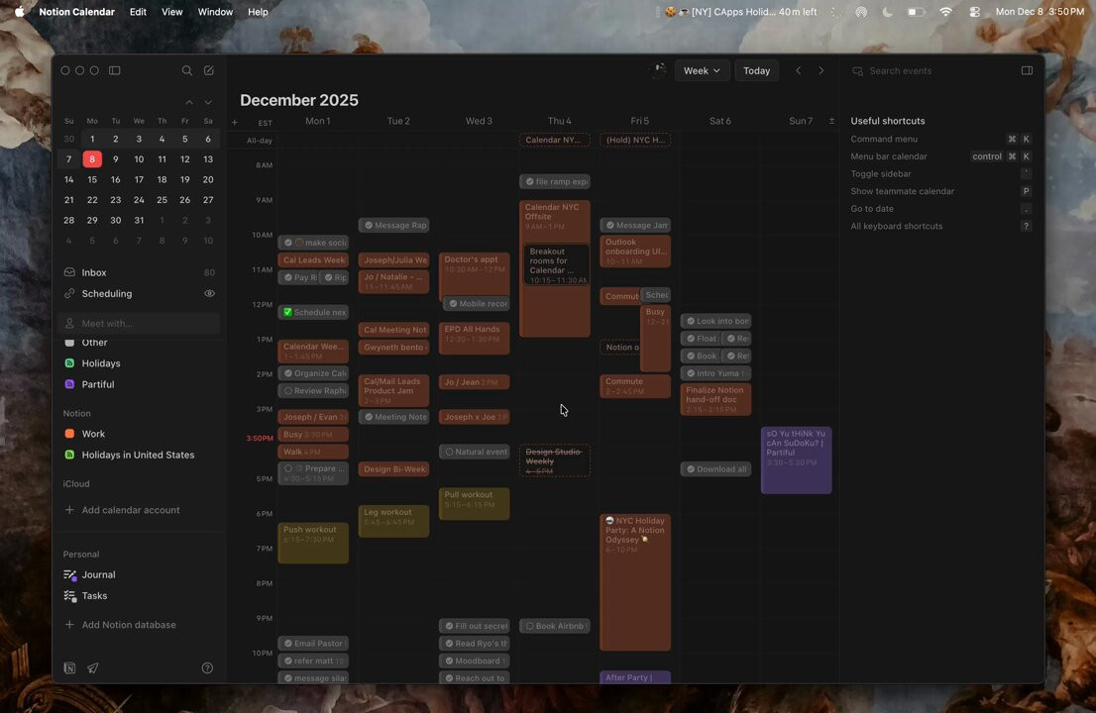Open the Tasks database entry

point(94,596)
